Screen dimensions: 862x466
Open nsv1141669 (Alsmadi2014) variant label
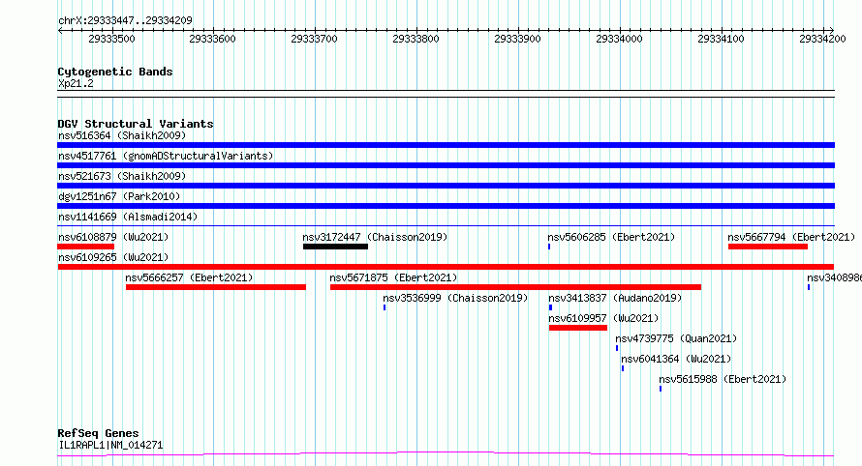128,217
